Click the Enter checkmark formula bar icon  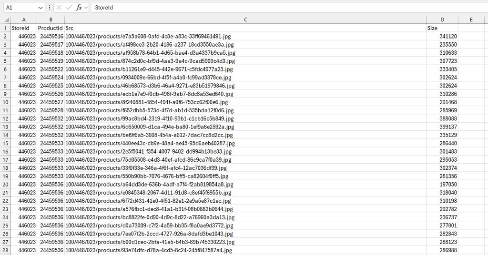69,8
